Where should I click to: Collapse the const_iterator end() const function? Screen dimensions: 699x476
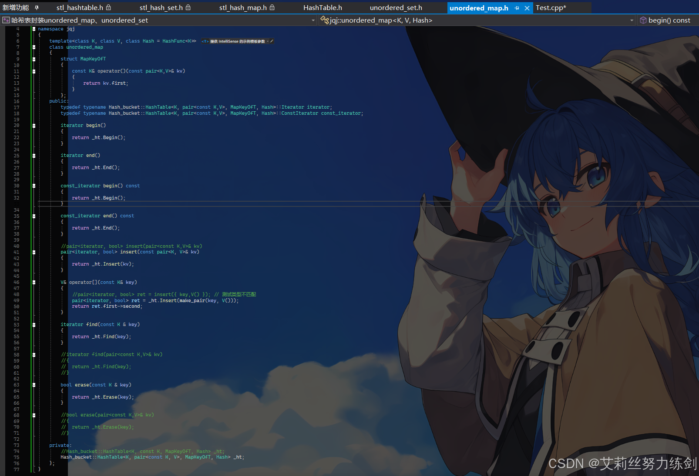(34, 216)
